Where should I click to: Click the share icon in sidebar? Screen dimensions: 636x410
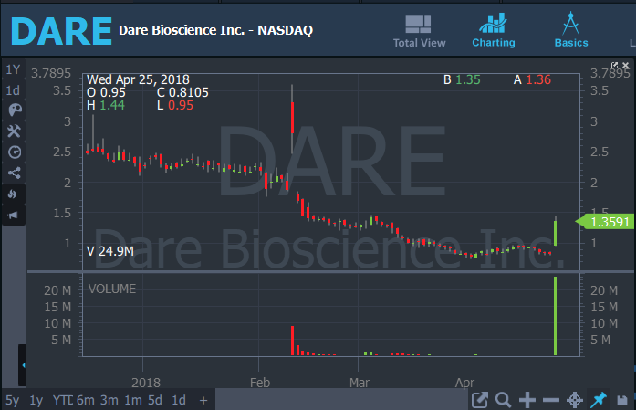15,173
